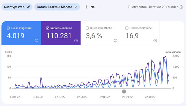Uncheck the Klicks insgesamt checkbox
This screenshot has width=186, height=106.
[8, 28]
